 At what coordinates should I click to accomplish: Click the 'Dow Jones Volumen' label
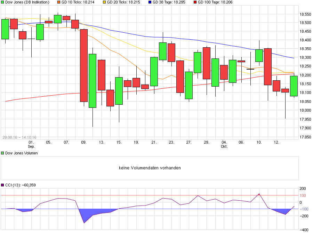click(21, 153)
